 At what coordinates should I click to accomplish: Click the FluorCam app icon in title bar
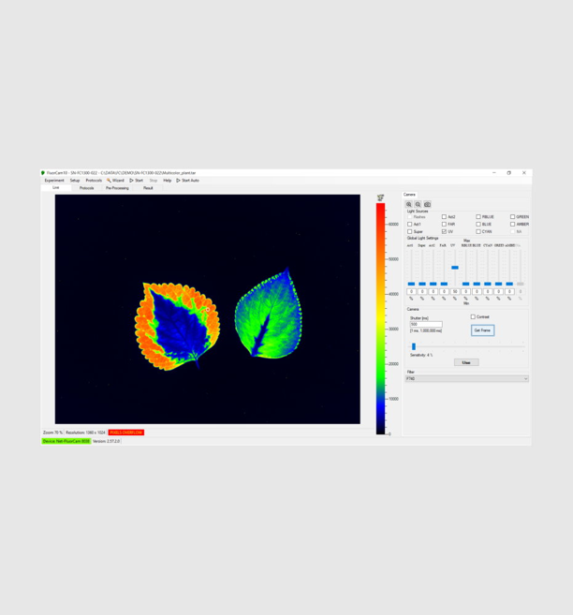click(43, 173)
